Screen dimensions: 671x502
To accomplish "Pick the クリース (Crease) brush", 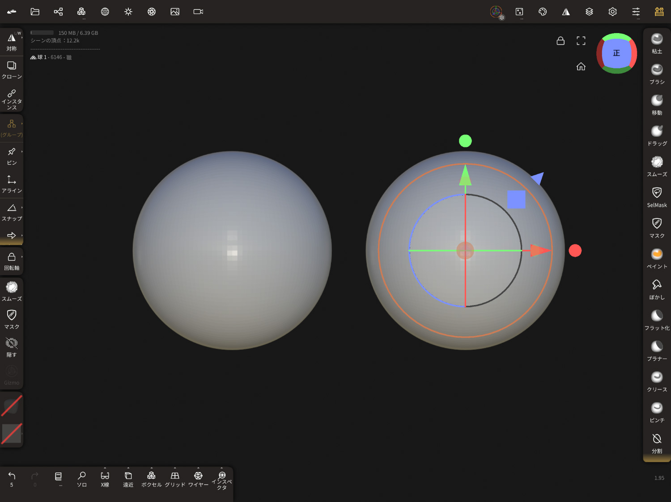I will [657, 381].
